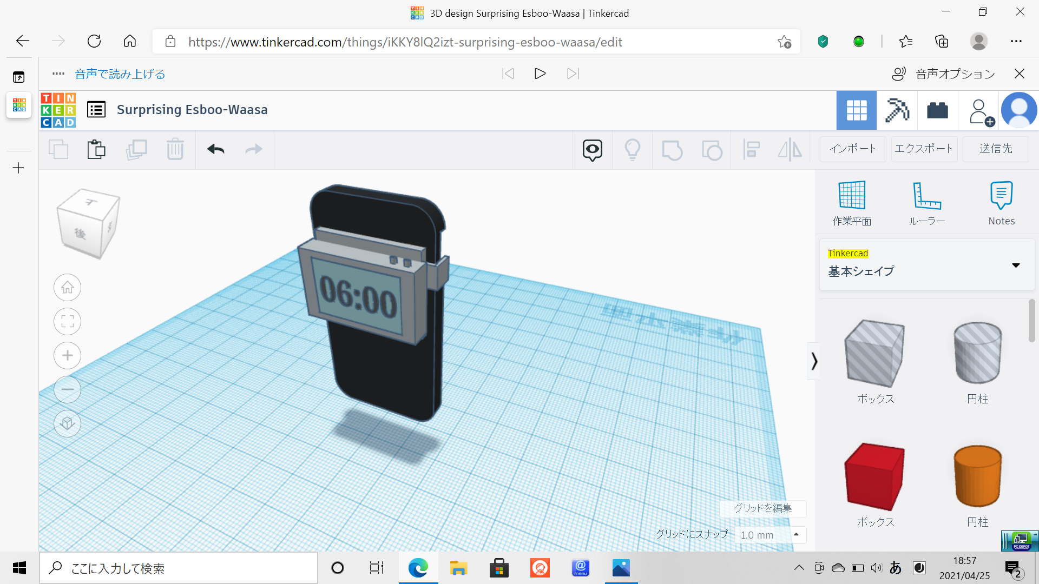Collapse the shapes panel with the chevron
The height and width of the screenshot is (584, 1039).
tap(813, 361)
